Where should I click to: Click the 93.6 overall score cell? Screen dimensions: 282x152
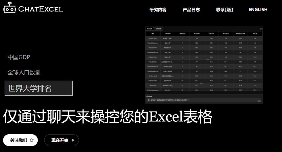click(197, 76)
